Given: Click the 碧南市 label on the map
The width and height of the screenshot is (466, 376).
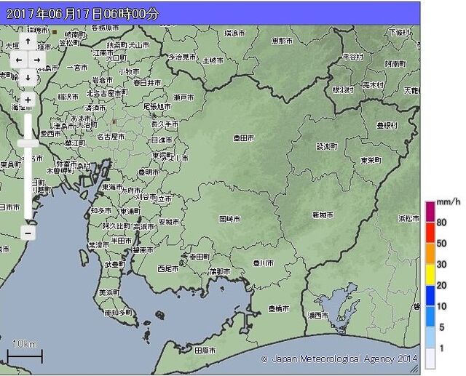Looking at the screenshot, I should click(x=143, y=250).
